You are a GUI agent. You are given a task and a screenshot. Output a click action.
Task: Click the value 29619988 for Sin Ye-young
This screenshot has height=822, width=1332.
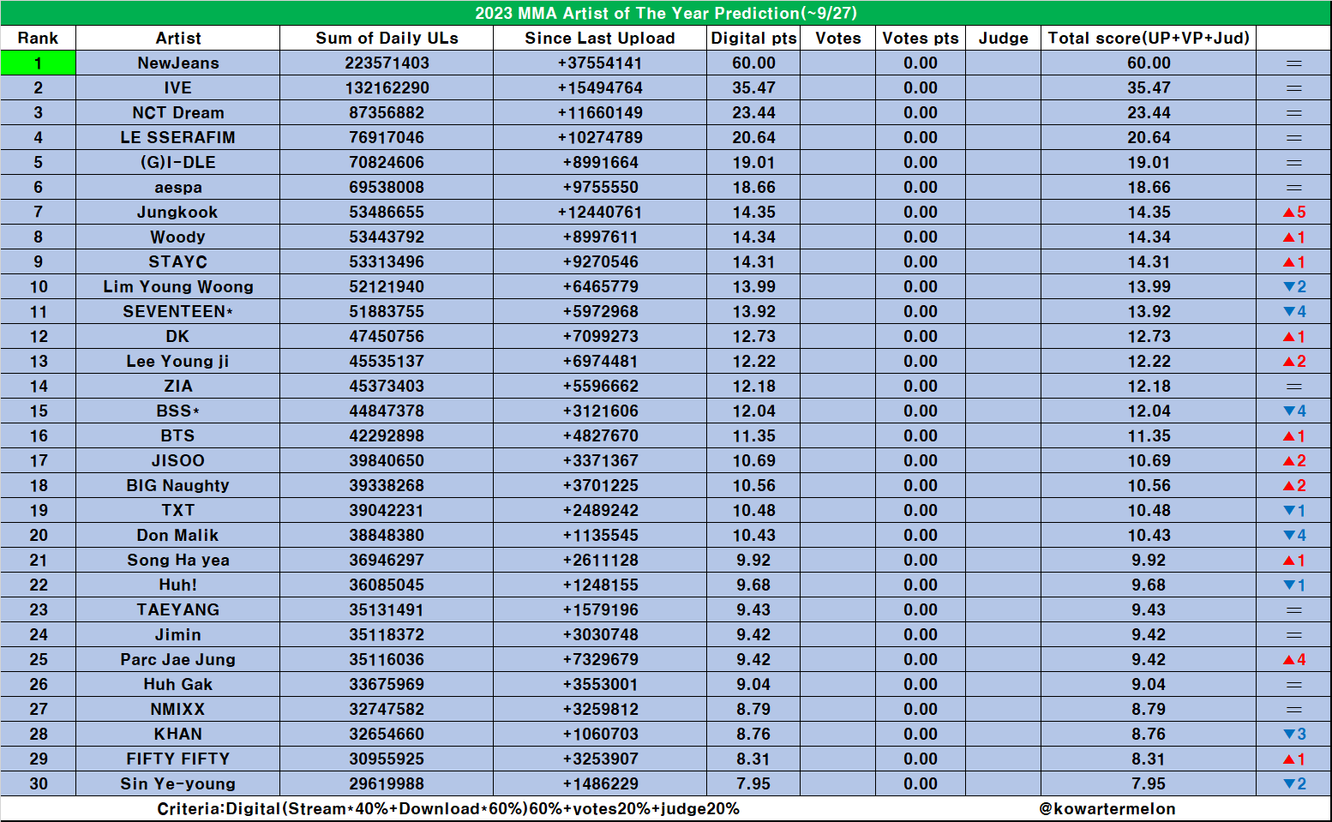tap(387, 783)
